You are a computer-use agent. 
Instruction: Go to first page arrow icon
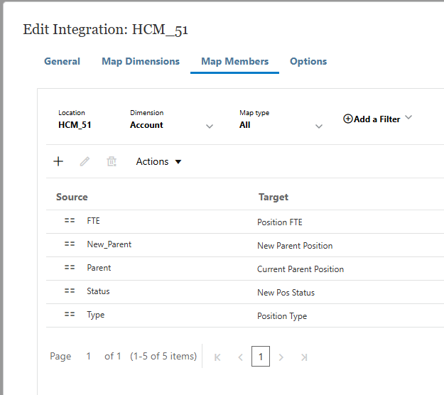pos(217,357)
